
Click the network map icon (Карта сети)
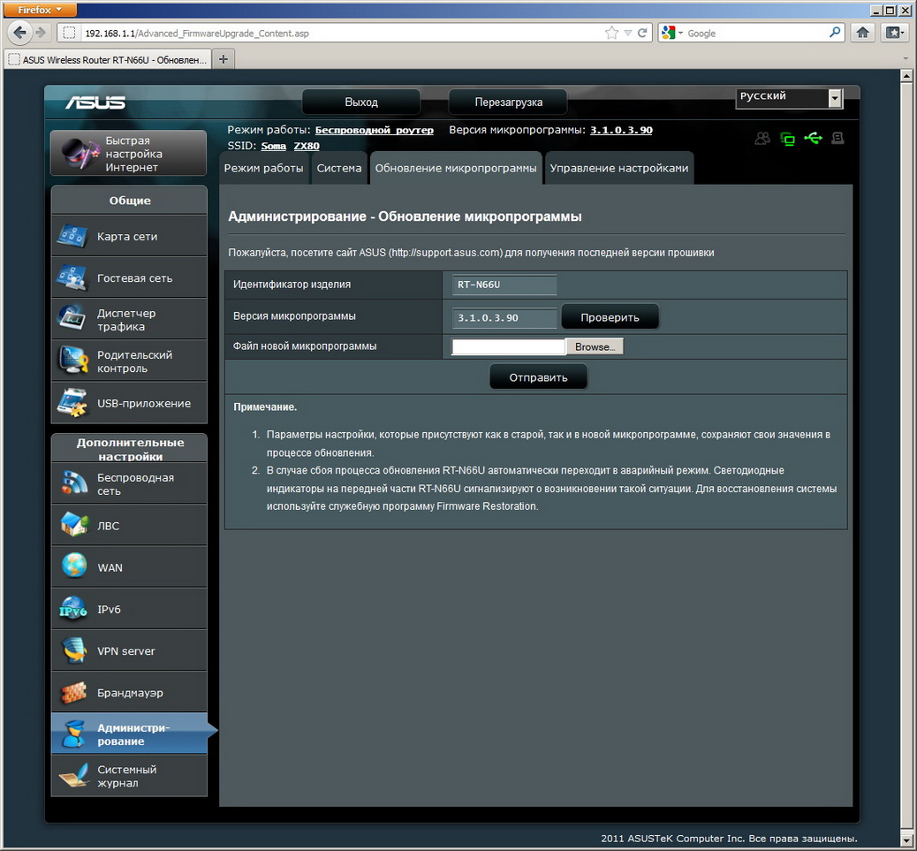(x=72, y=236)
